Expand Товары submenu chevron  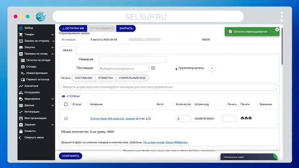52,35
